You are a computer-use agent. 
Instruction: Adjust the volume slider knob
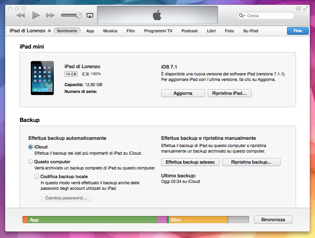coord(79,15)
